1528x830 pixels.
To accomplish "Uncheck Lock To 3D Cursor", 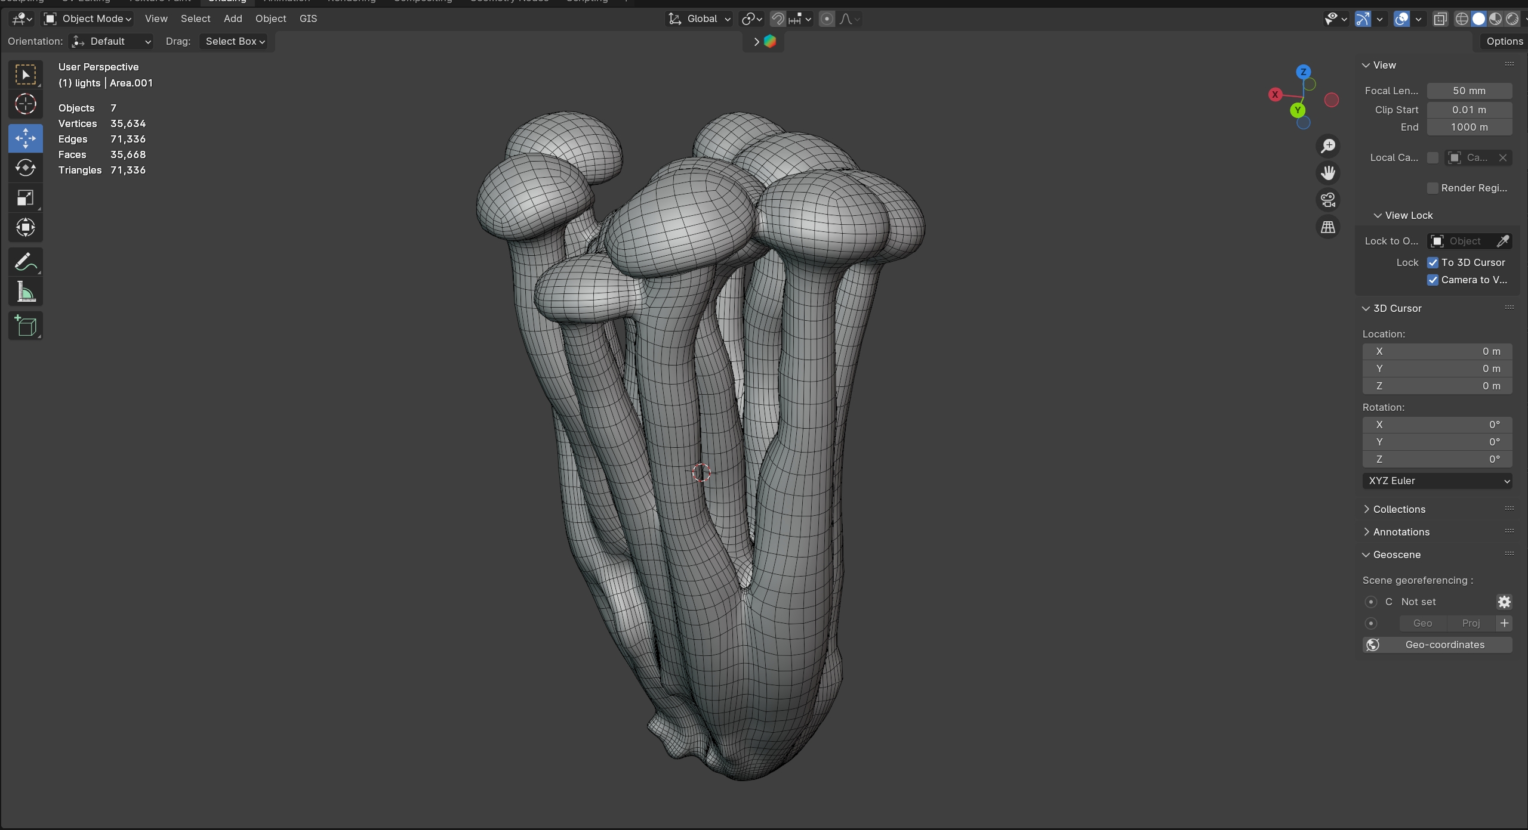I will point(1432,262).
